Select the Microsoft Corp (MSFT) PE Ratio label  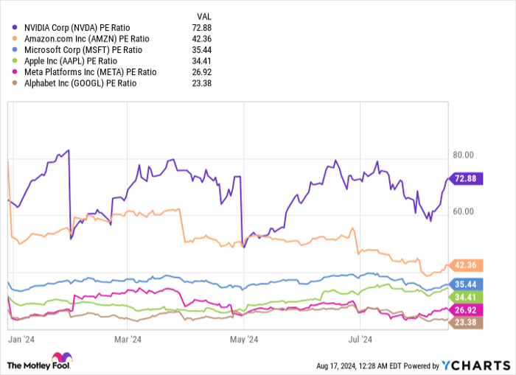77,50
